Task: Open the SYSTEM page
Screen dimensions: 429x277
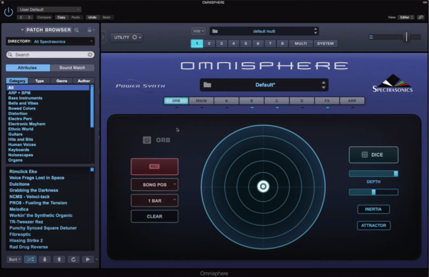Action: tap(325, 43)
